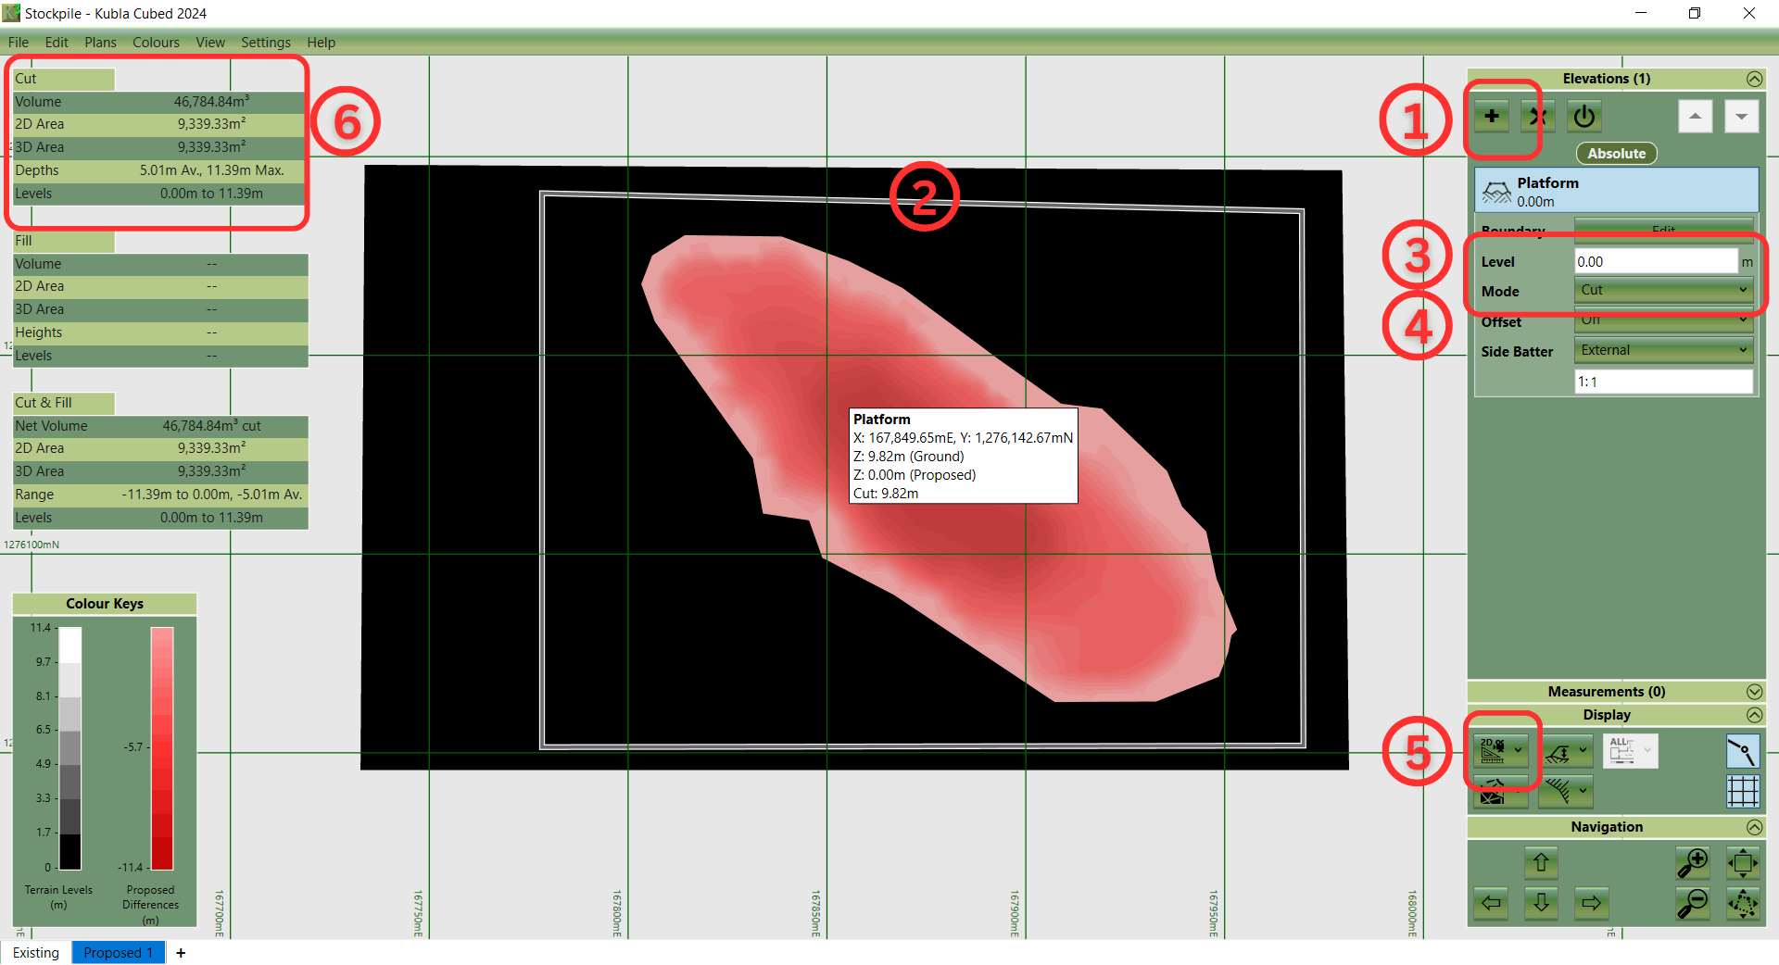Zoom out with magnifier minus
The image size is (1779, 965).
(x=1693, y=903)
